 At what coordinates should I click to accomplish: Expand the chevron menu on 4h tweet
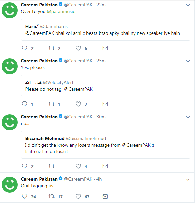click(188, 180)
